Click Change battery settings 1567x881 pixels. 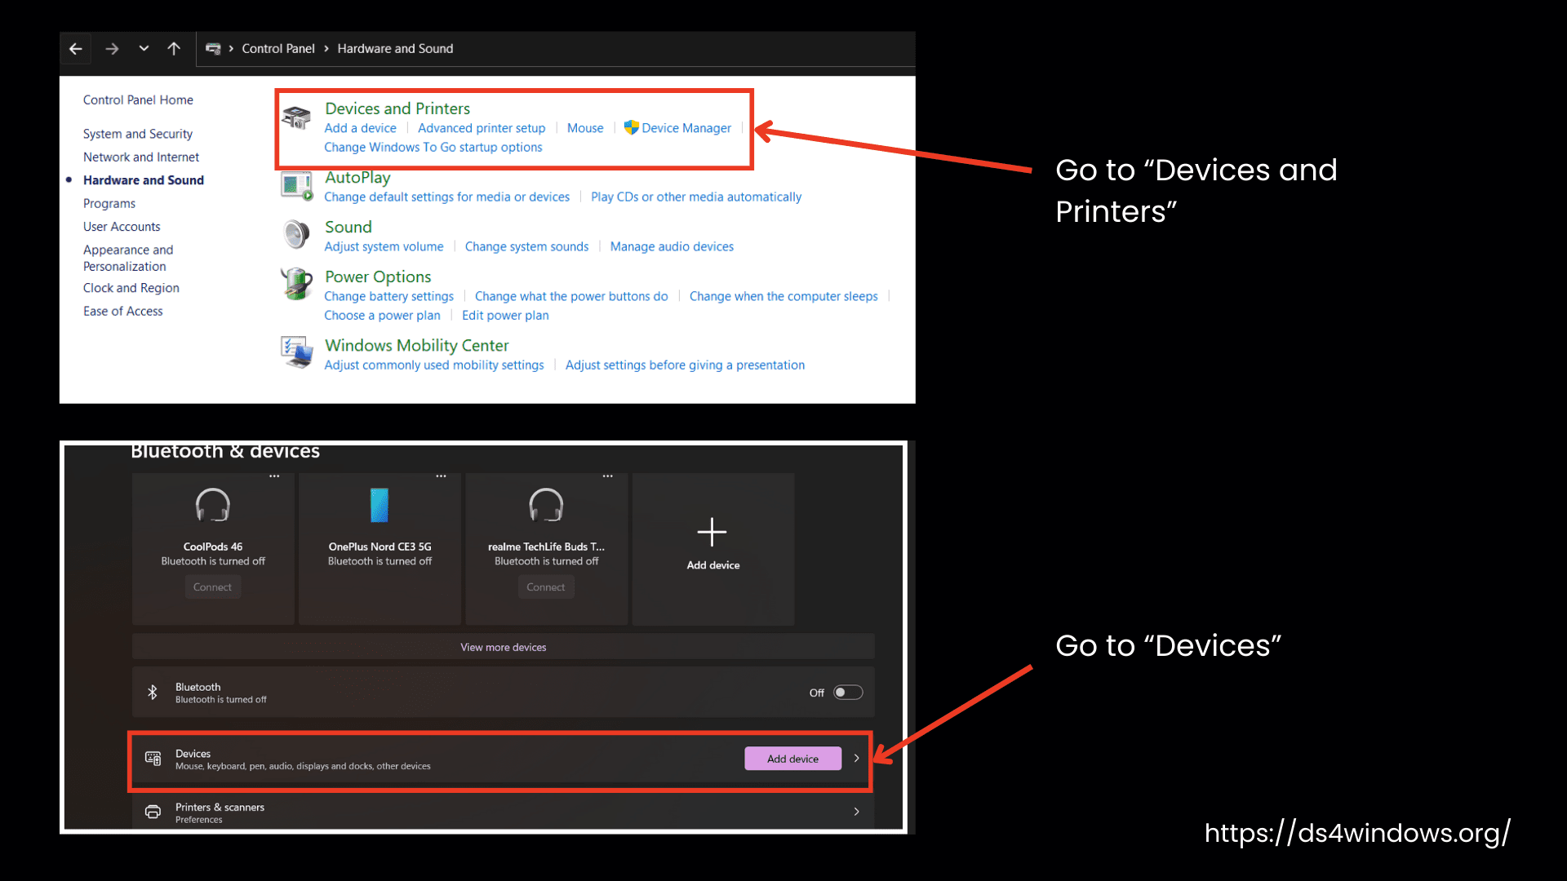point(388,297)
